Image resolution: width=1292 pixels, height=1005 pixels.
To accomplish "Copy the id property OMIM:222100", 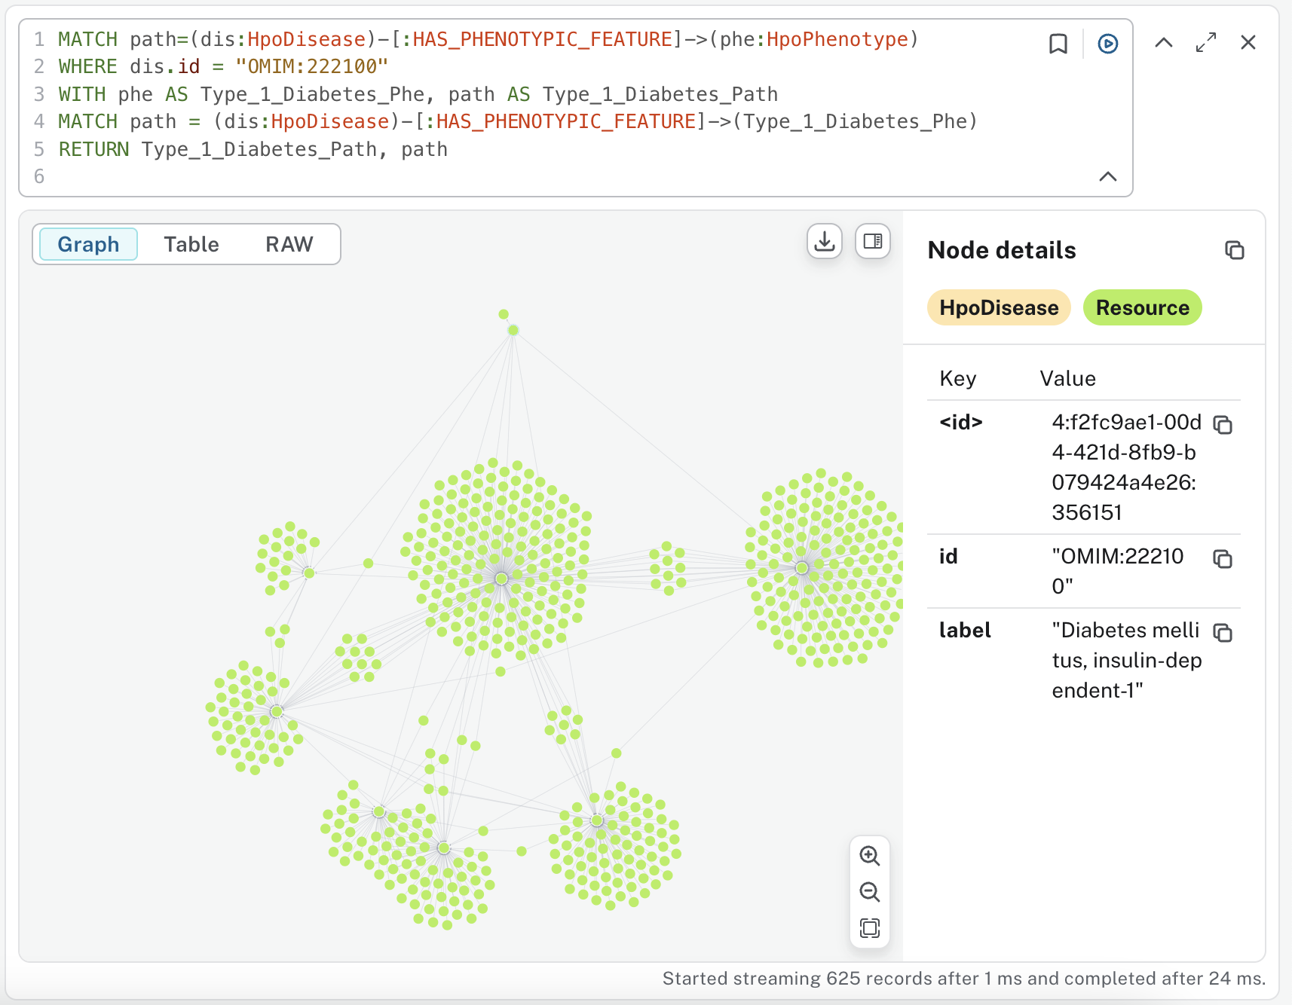I will coord(1223,559).
